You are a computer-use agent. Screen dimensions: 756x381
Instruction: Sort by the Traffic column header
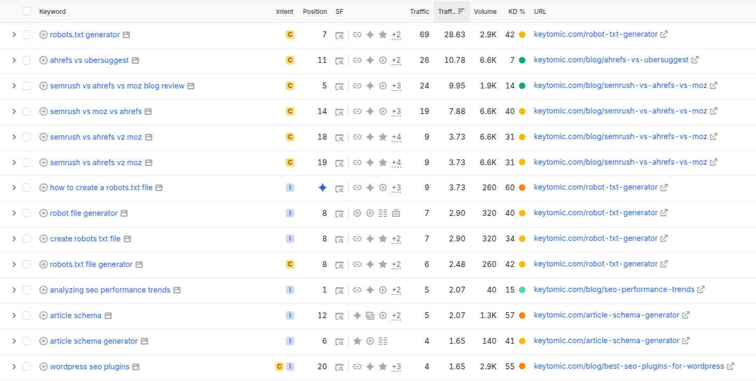419,11
